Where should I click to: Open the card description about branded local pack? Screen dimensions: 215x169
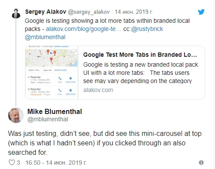(x=141, y=73)
